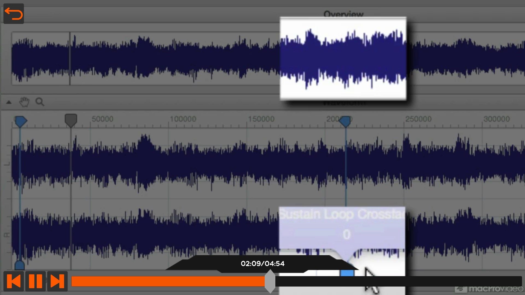Viewport: 525px width, 295px height.
Task: Collapse the waveform panel triangle
Action: [x=9, y=102]
